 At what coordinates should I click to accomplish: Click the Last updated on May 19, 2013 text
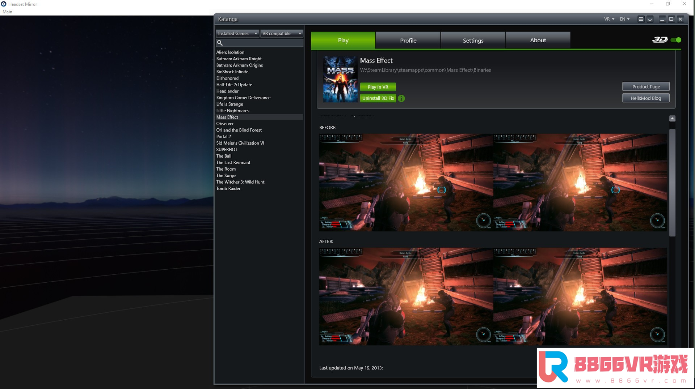click(x=351, y=368)
